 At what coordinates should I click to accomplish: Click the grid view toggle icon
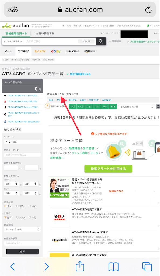pyautogui.click(x=158, y=106)
